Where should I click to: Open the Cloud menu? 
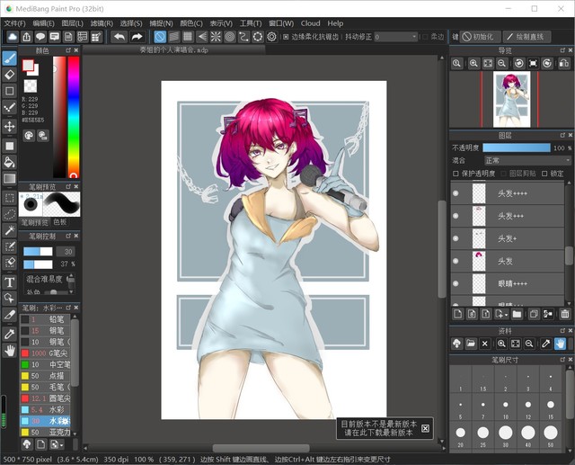point(310,23)
